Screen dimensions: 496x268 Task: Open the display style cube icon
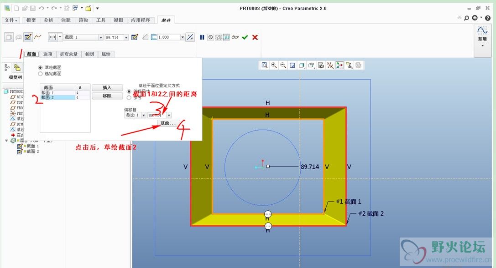302,65
